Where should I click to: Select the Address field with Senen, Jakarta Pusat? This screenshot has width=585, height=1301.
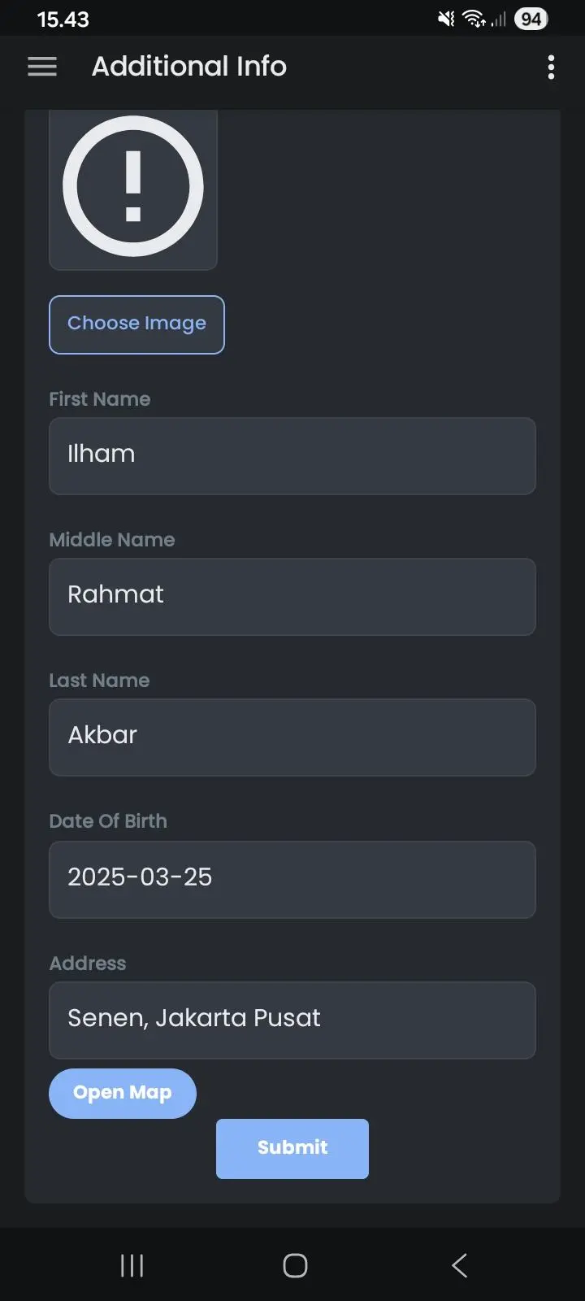pos(292,1020)
